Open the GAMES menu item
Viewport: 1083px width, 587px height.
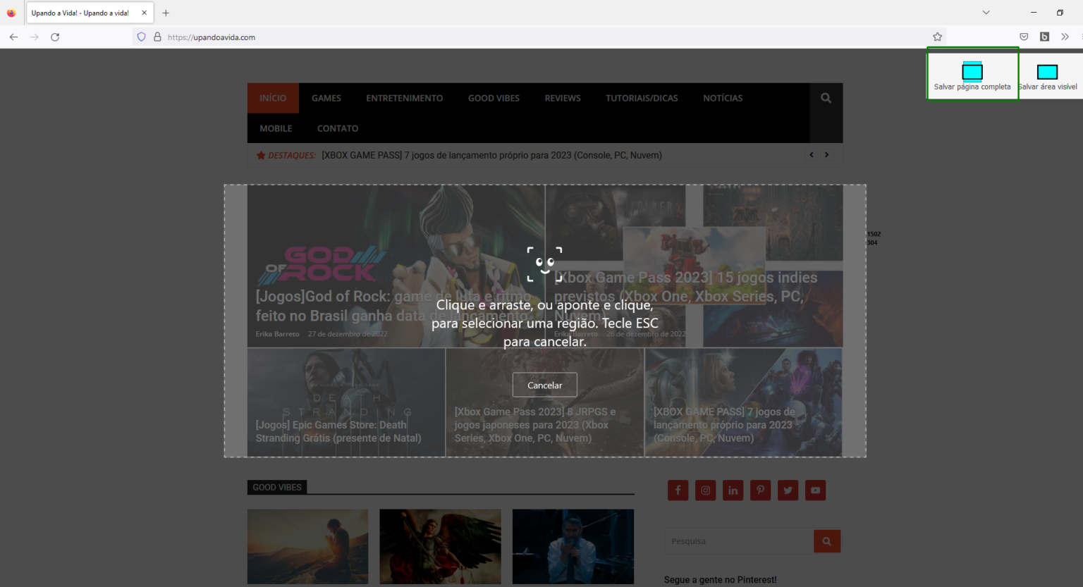click(326, 98)
